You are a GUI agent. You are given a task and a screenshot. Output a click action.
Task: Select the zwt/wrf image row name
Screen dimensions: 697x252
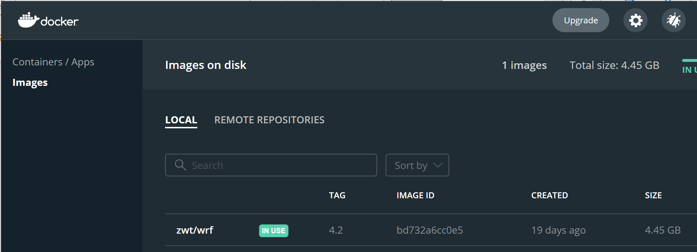(x=195, y=230)
